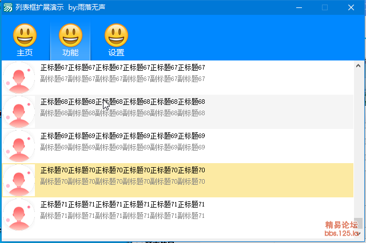Close the 列表框扩展演示 window

click(351, 7)
